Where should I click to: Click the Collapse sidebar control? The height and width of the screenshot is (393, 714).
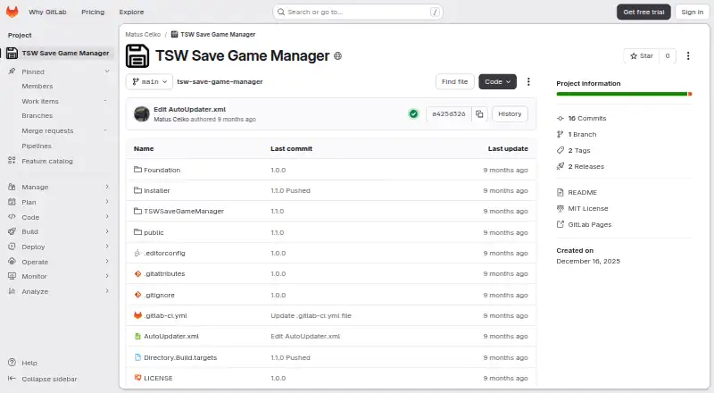[x=49, y=379]
